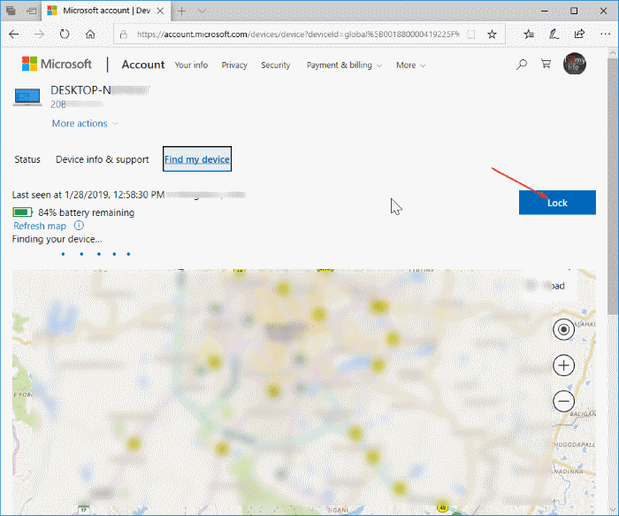Toggle Reading view icon in address bar

tap(470, 35)
